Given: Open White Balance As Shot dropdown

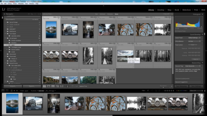Looking at the screenshot, I should (194, 41).
